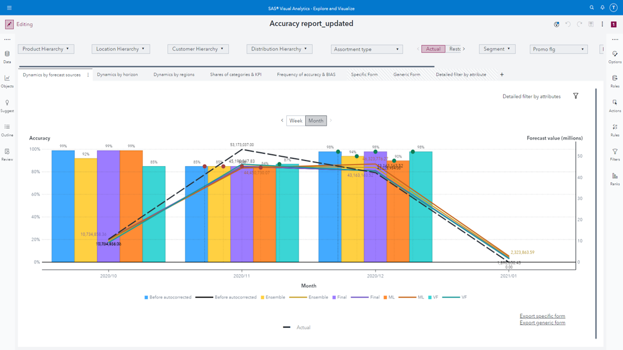Viewport: 623px width, 350px height.
Task: Switch to Dynamics by forecast sources tab
Action: point(52,75)
